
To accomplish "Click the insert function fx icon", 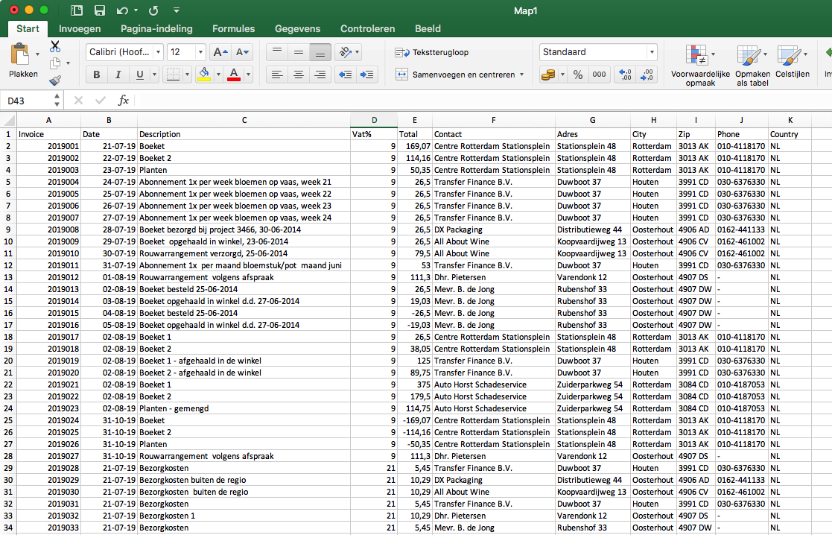I will pos(123,101).
